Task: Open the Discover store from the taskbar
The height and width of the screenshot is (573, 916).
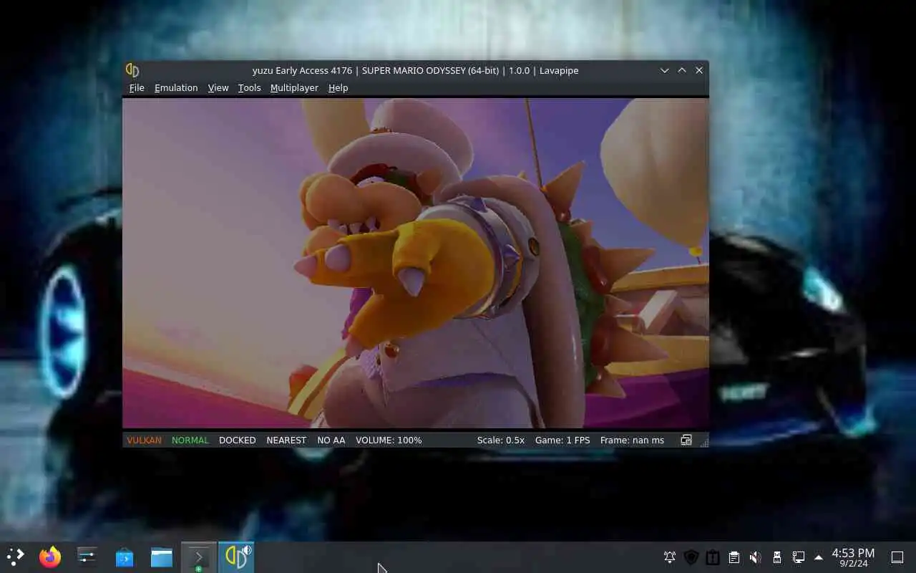Action: pos(125,557)
